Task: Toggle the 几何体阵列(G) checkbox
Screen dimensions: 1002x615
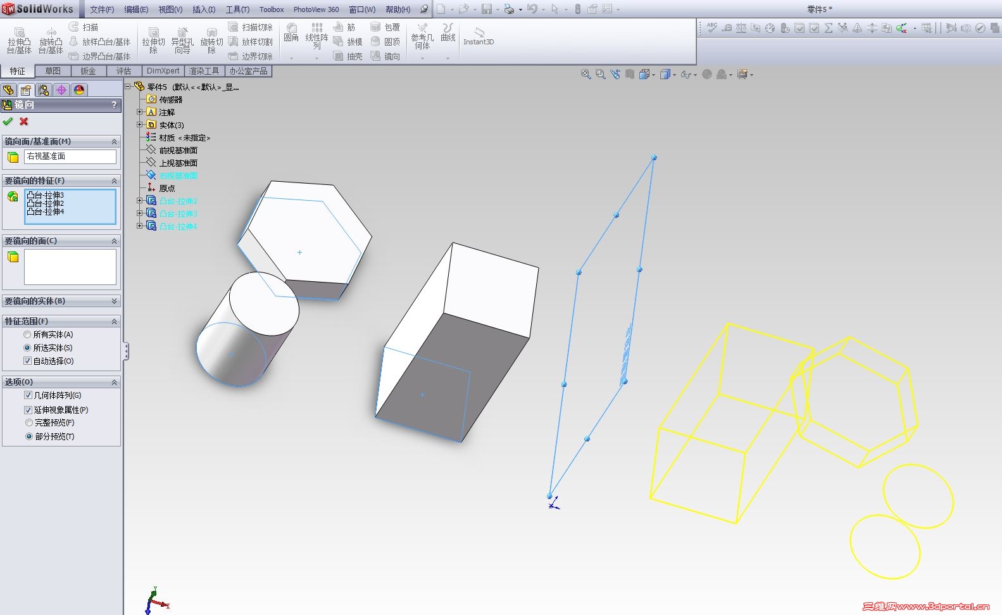Action: point(53,395)
